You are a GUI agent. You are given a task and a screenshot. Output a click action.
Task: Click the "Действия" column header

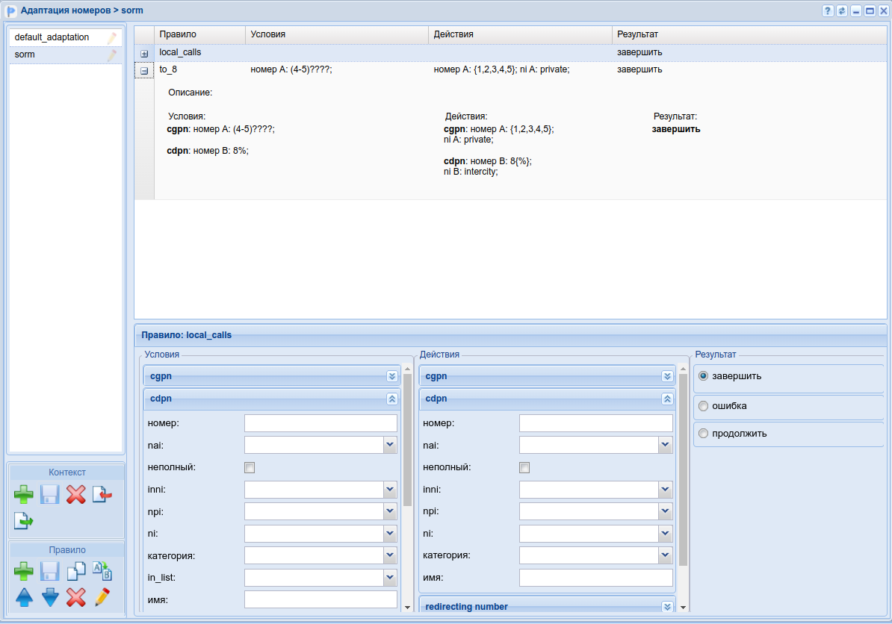pos(453,34)
